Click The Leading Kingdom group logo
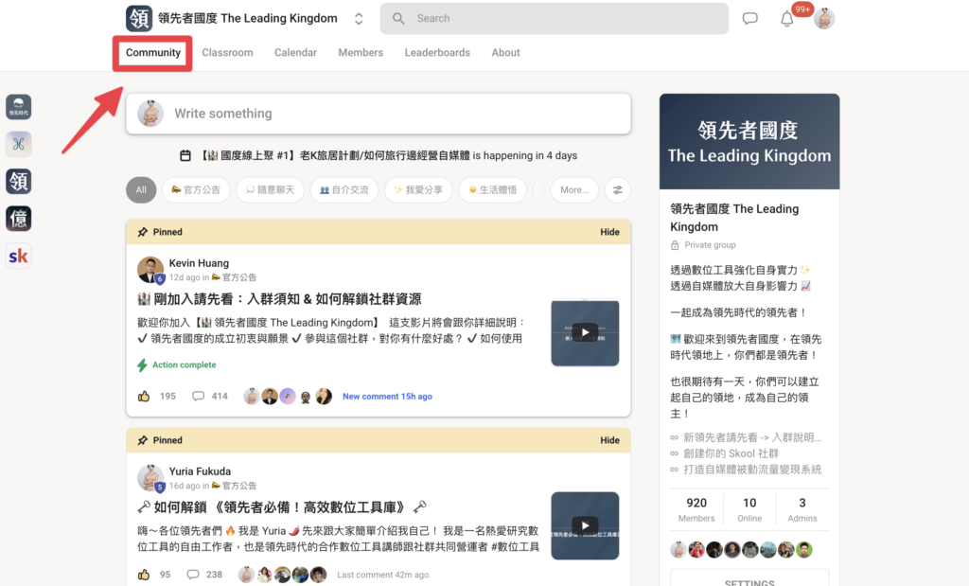The width and height of the screenshot is (969, 586). pyautogui.click(x=139, y=19)
